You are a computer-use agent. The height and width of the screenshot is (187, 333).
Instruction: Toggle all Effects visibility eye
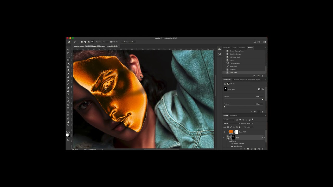pyautogui.click(x=230, y=141)
